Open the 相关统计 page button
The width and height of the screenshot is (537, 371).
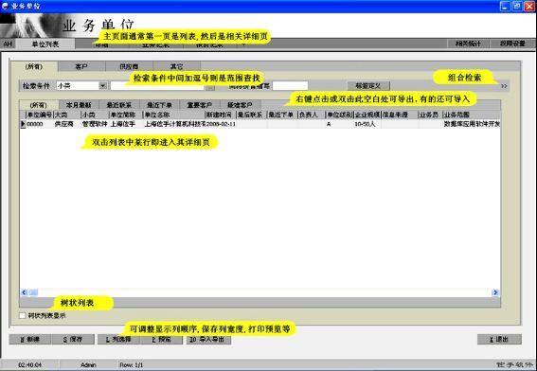point(468,44)
